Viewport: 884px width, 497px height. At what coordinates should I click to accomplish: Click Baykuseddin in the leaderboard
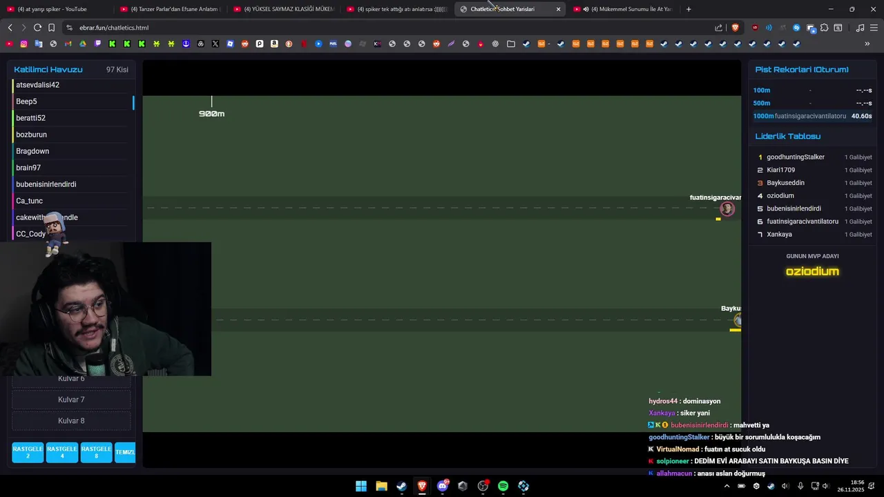(x=785, y=183)
